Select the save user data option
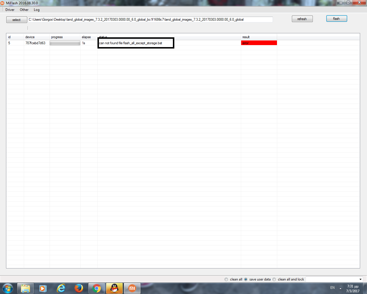Image resolution: width=367 pixels, height=294 pixels. [x=257, y=279]
